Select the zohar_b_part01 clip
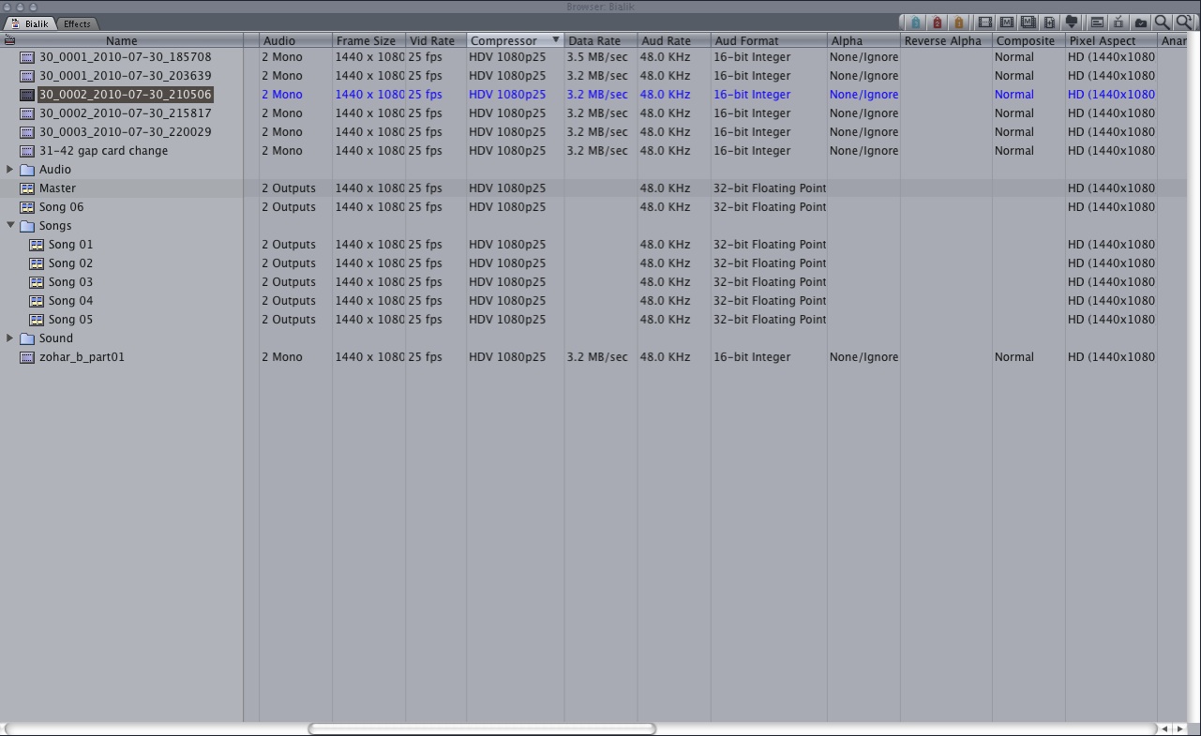The image size is (1201, 736). click(82, 357)
